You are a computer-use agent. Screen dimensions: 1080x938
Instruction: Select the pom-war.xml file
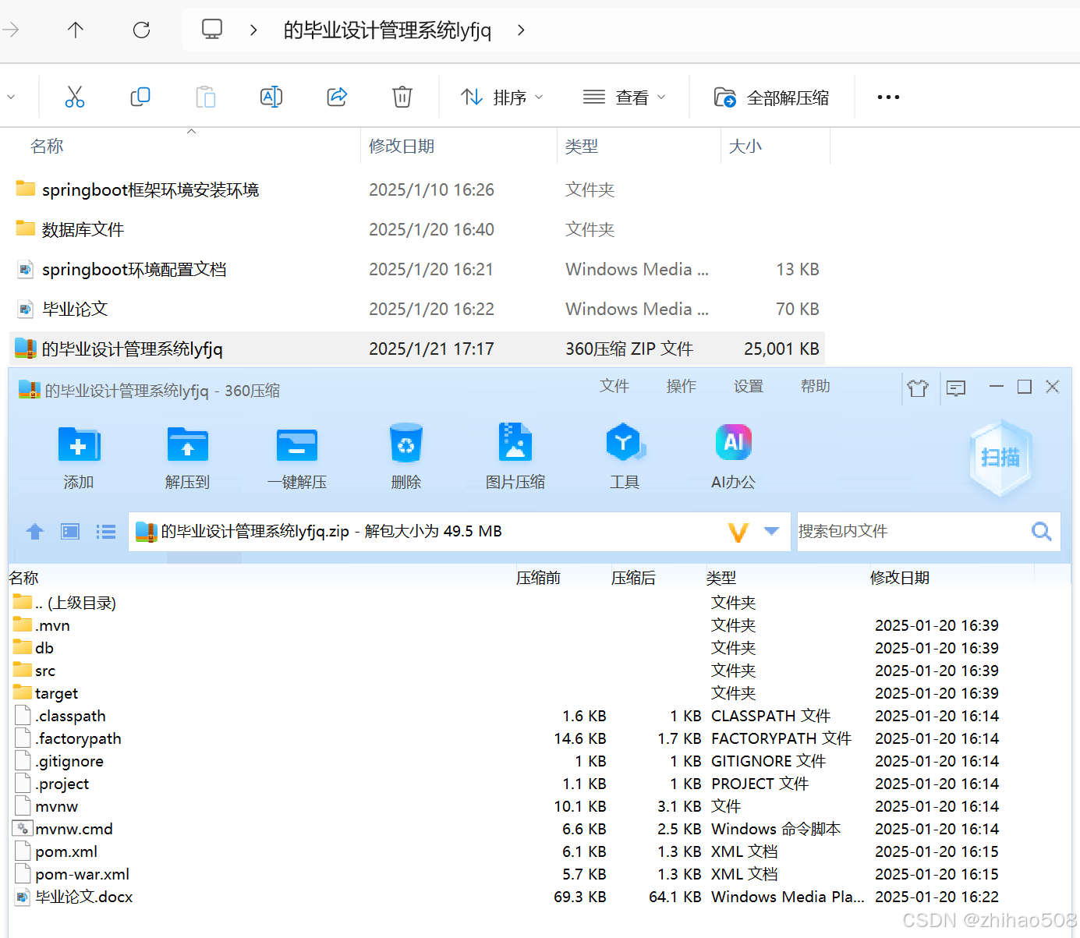tap(72, 874)
